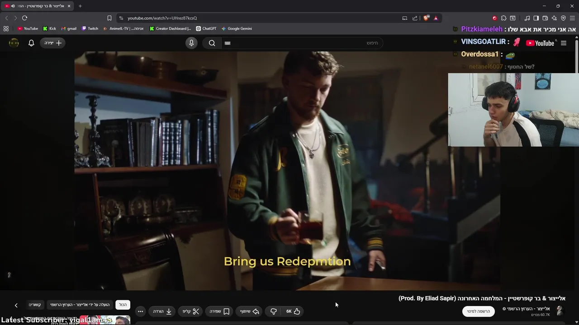The image size is (579, 325).
Task: Open Brave Rewards triangle icon
Action: 436,18
